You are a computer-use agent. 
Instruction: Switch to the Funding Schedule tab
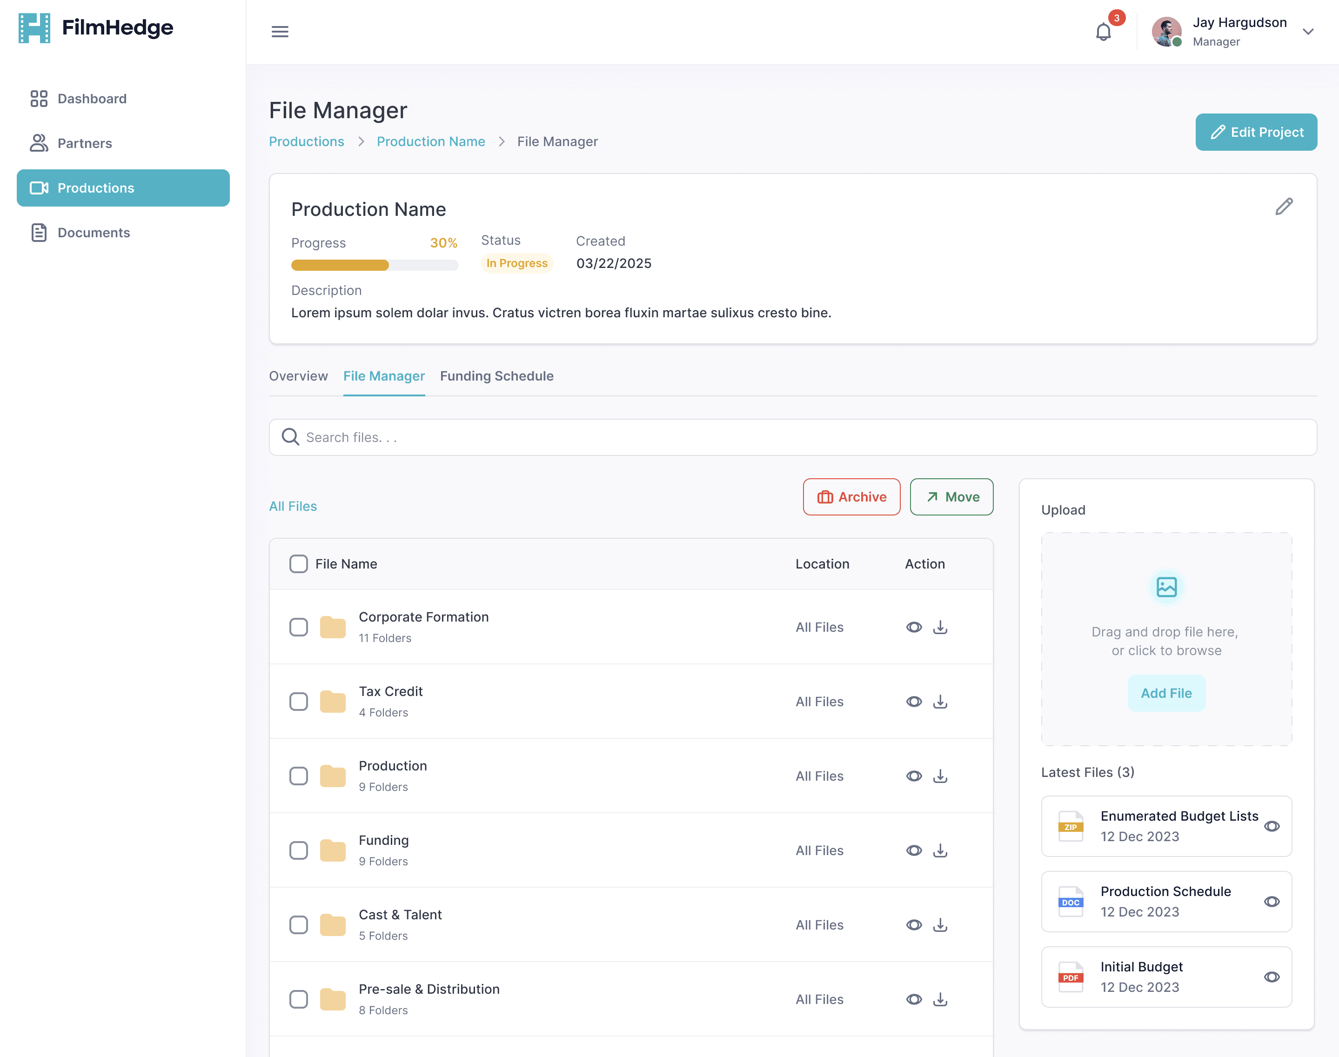(497, 376)
